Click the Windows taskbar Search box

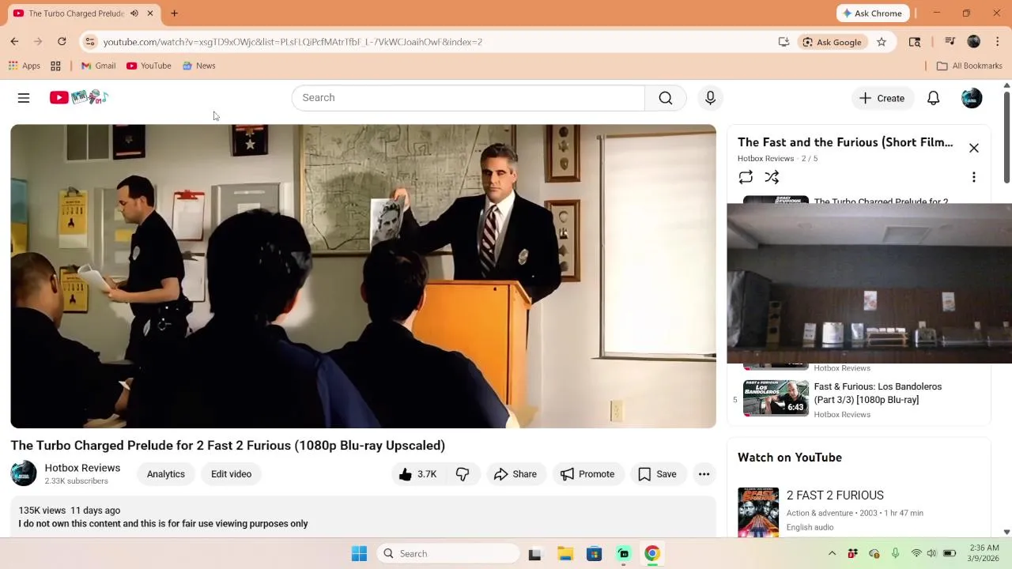click(x=448, y=553)
